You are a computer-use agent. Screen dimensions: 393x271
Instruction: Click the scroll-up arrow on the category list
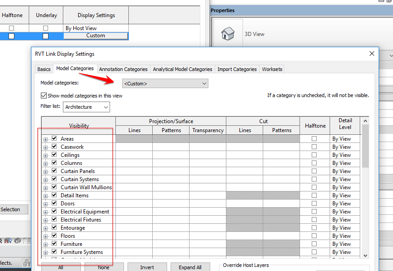point(364,120)
